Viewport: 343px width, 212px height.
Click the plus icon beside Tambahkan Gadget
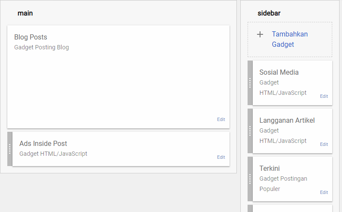[260, 34]
